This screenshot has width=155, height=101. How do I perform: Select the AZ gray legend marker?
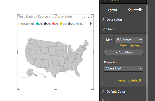pos(69,24)
